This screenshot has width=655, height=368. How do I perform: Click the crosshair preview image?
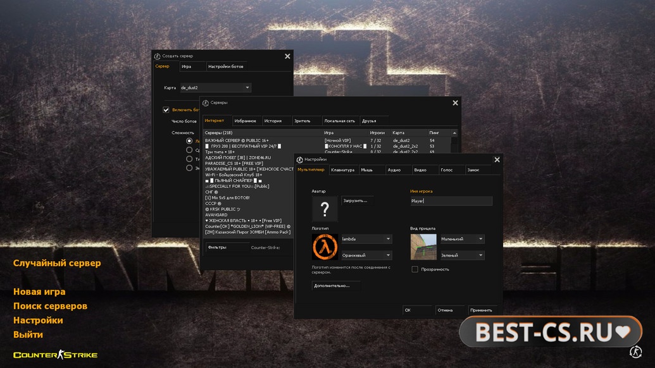(x=423, y=247)
